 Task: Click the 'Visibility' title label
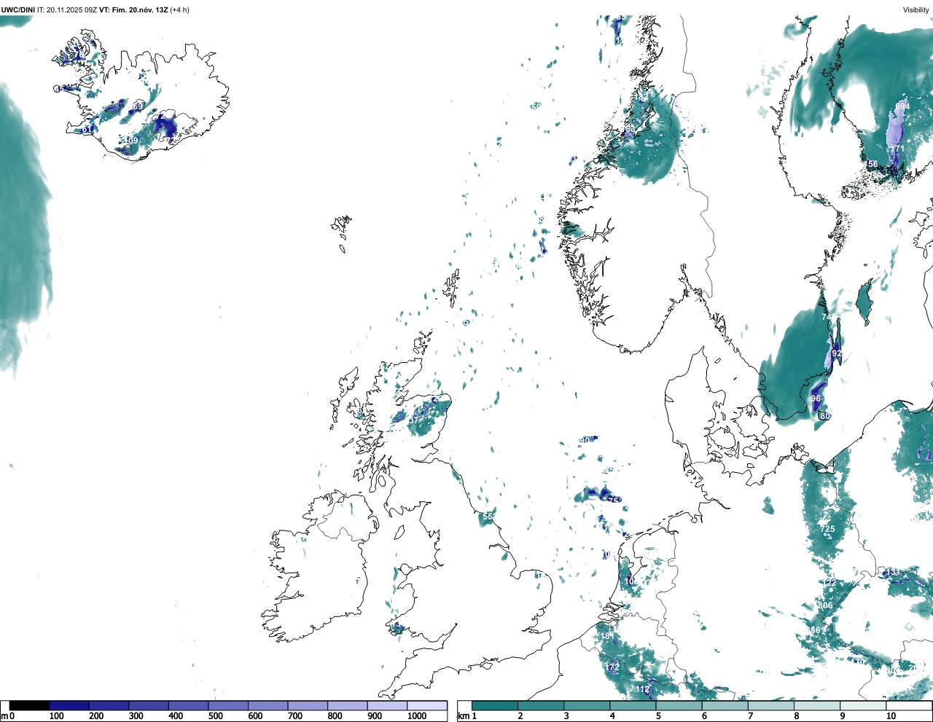point(916,9)
